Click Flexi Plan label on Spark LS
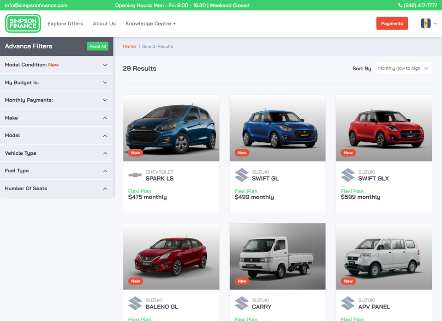The height and width of the screenshot is (321, 442). point(139,191)
